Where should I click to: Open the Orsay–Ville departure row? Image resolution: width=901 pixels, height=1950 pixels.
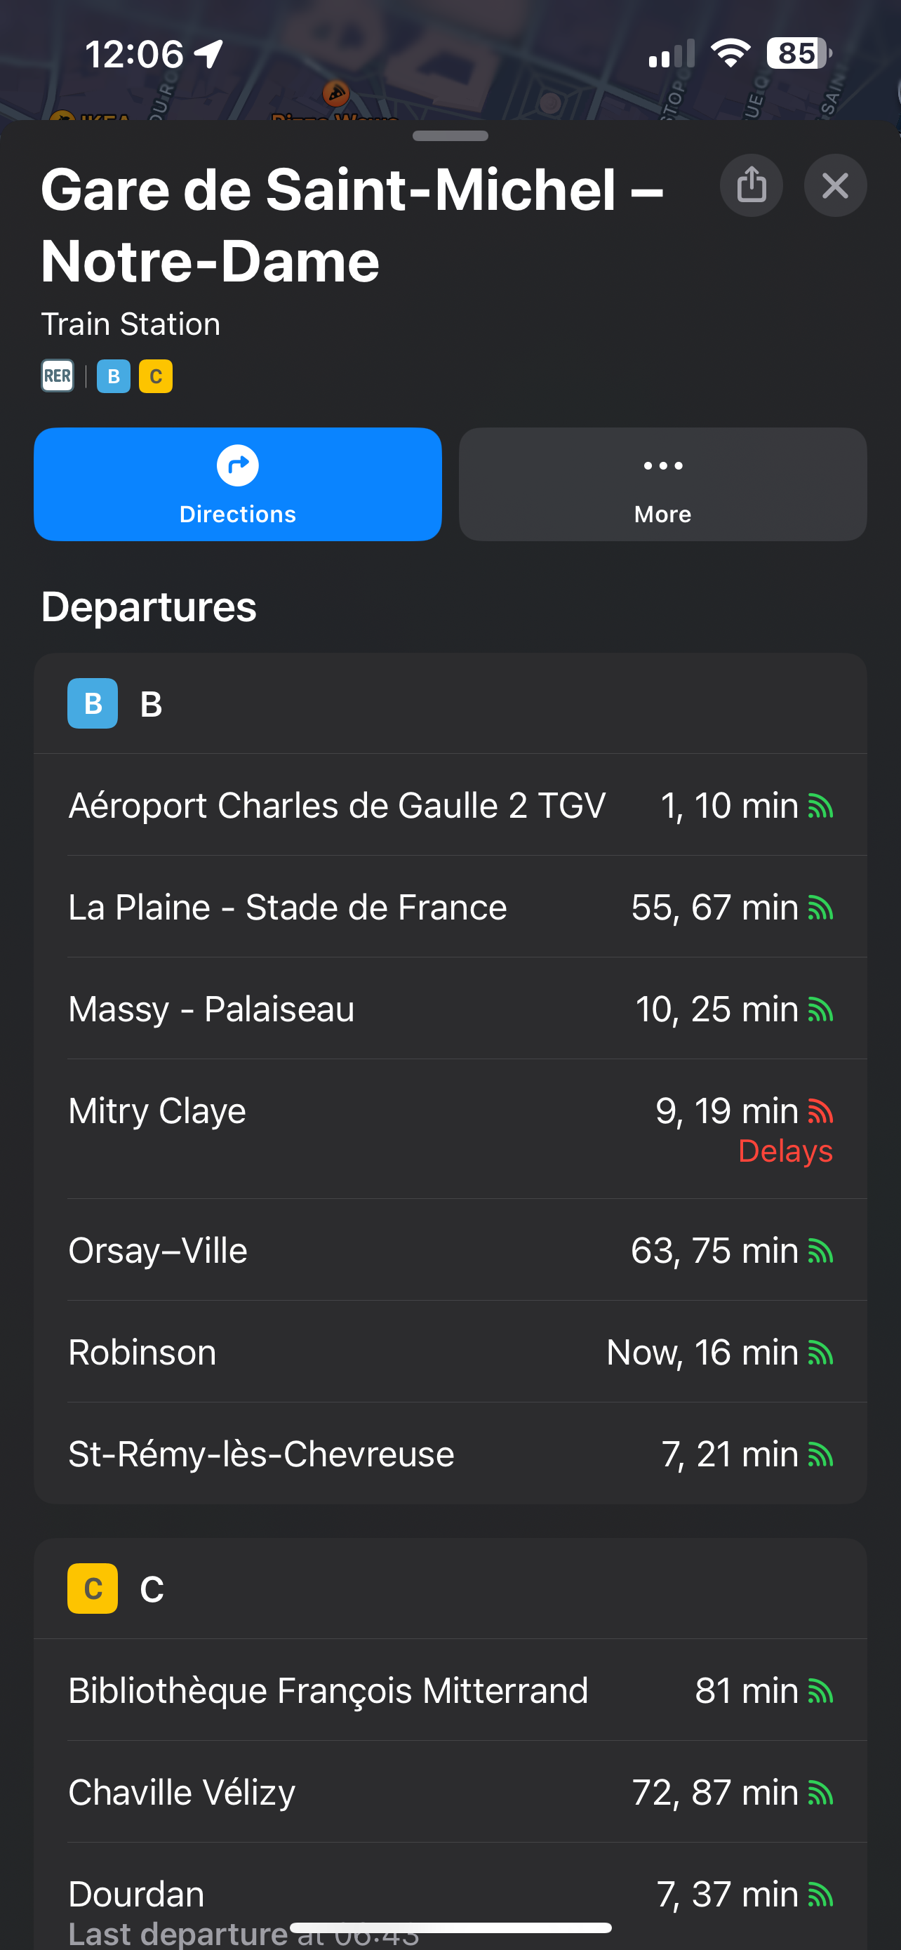point(158,1251)
